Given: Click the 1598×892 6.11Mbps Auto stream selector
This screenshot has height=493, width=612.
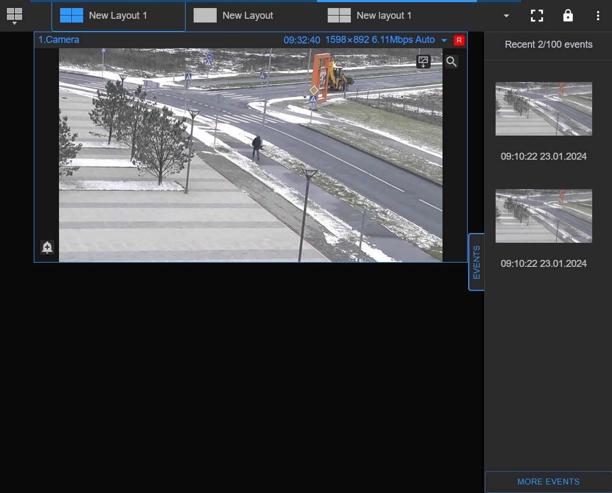Looking at the screenshot, I should pos(379,40).
